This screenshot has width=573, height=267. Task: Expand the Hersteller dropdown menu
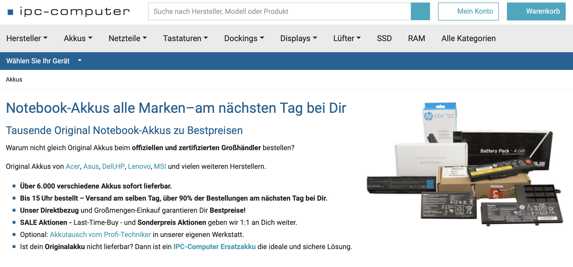pyautogui.click(x=27, y=38)
